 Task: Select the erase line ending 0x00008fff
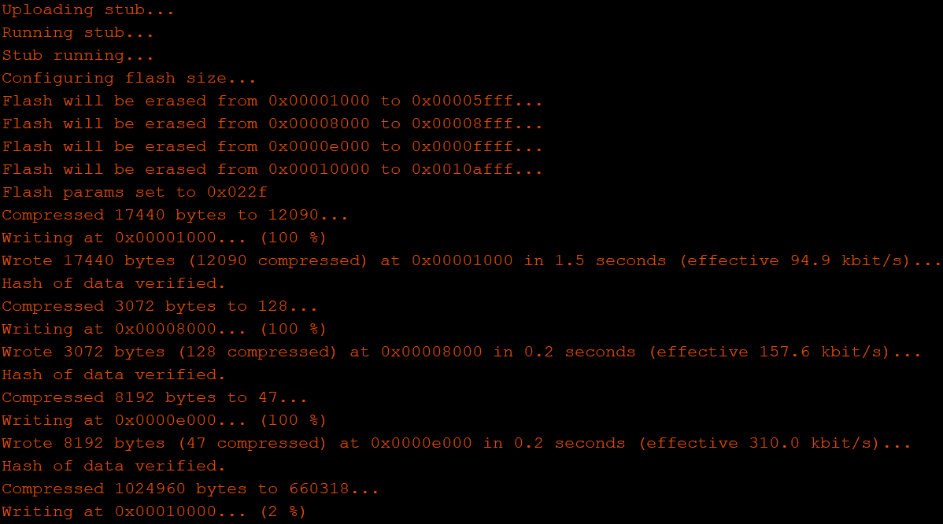(272, 124)
